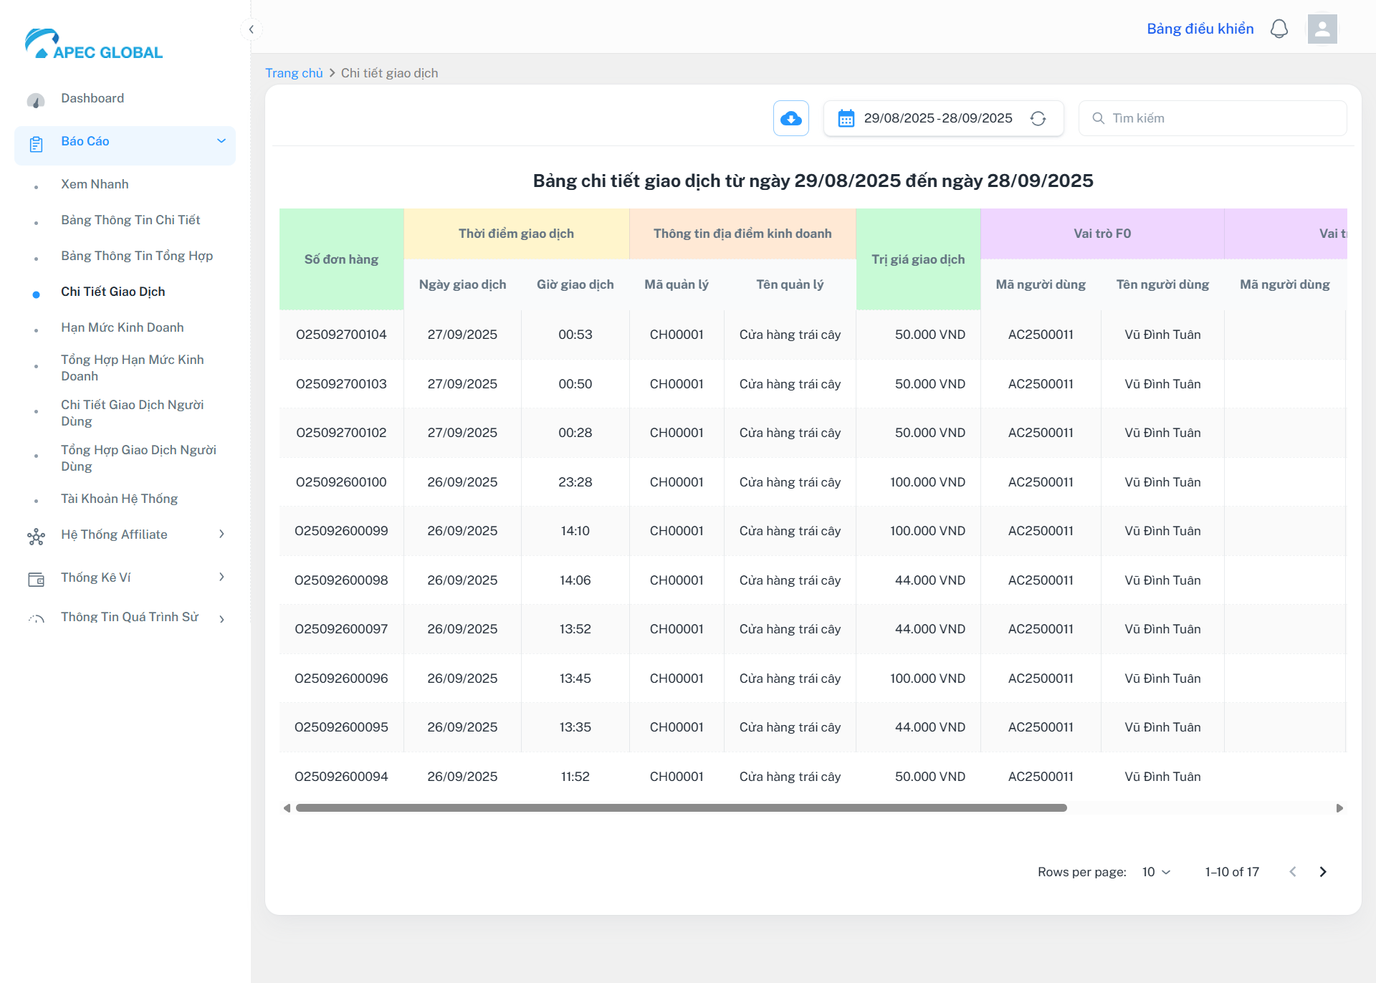Screen dimensions: 1376x983
Task: Collapse the sidebar with arrow icon
Action: pos(251,29)
